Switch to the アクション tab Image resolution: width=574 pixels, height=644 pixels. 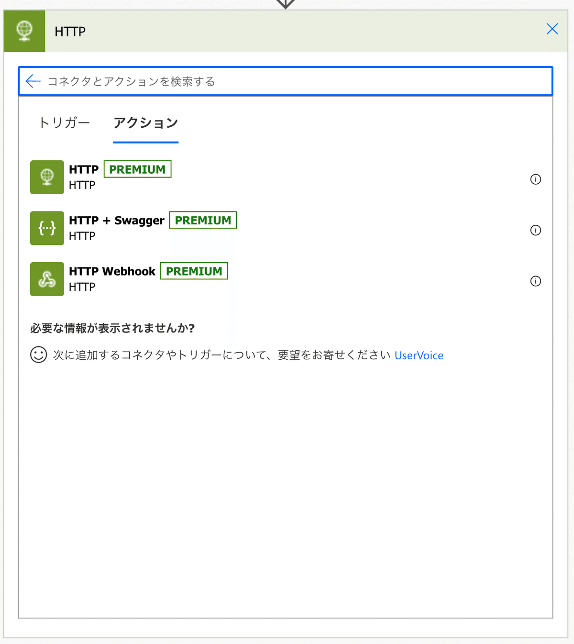(x=146, y=123)
